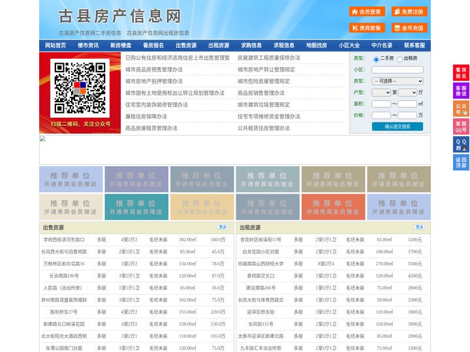Click the minimum 面积 input field

(x=381, y=104)
